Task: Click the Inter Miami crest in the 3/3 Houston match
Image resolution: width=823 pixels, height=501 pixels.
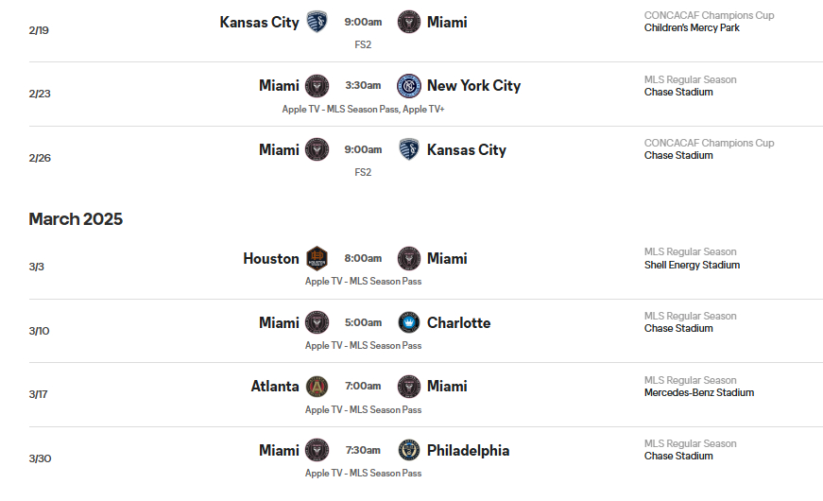Action: tap(409, 258)
